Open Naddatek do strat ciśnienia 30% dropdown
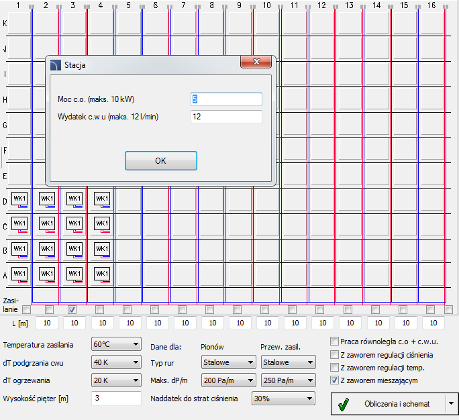 [x=283, y=399]
